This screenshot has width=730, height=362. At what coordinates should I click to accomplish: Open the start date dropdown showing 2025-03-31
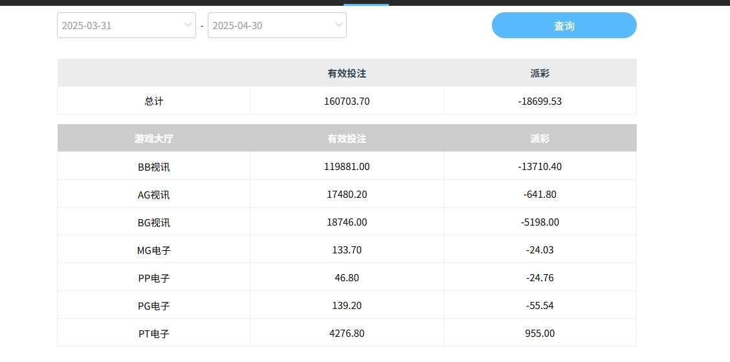126,26
